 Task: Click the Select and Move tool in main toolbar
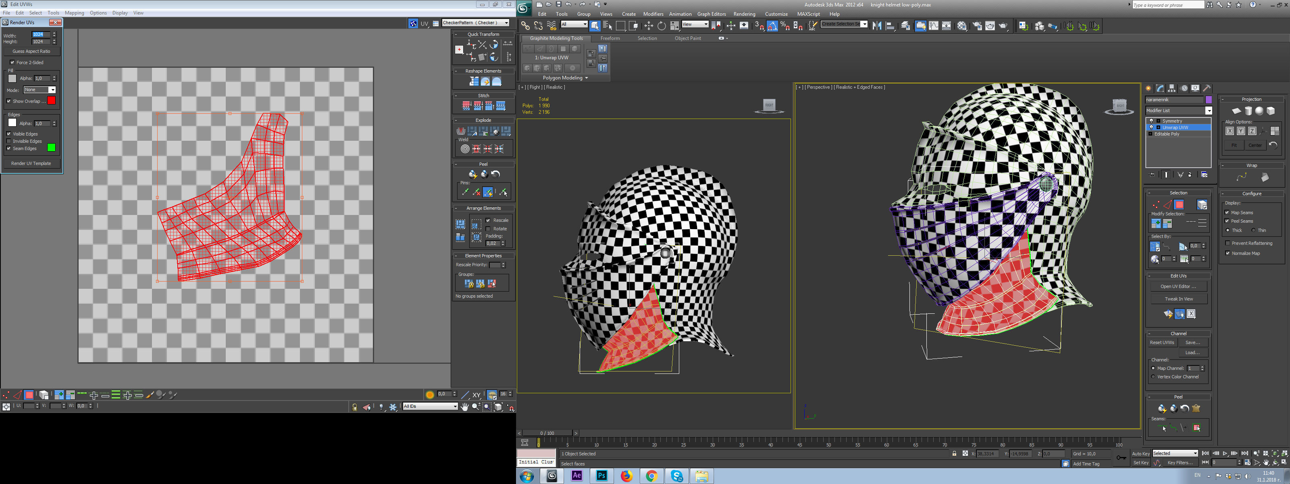pyautogui.click(x=649, y=26)
